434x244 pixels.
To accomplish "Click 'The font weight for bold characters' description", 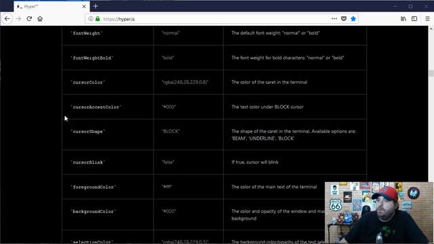I will 288,58.
